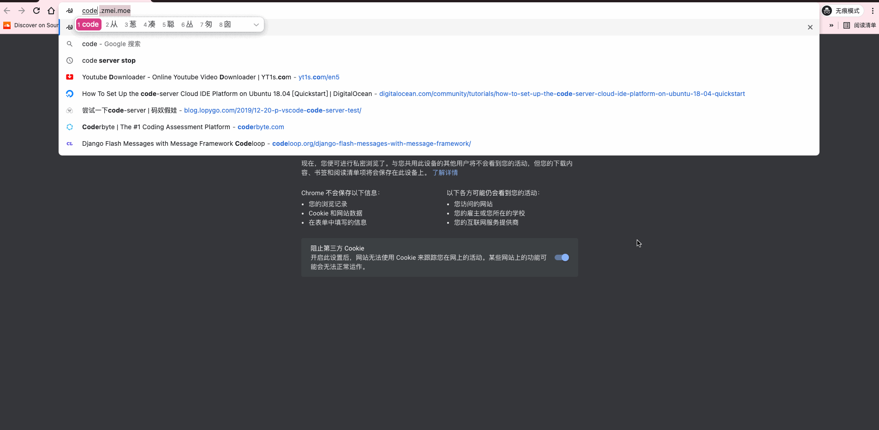Click the browser forward arrow
The height and width of the screenshot is (430, 879).
click(x=22, y=11)
